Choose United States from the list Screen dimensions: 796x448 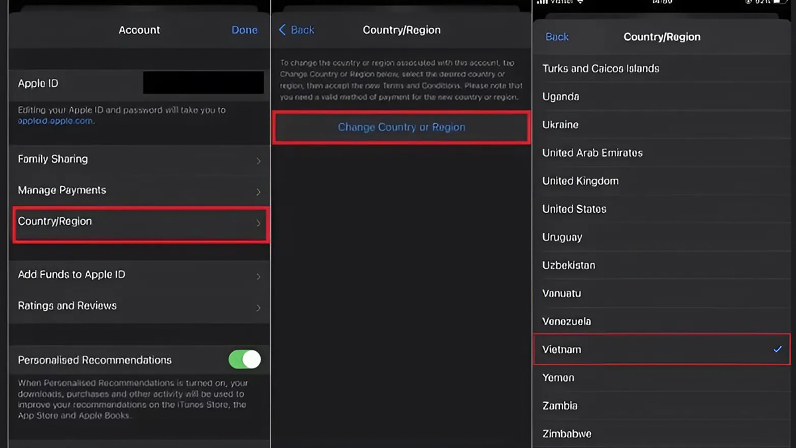pyautogui.click(x=574, y=209)
